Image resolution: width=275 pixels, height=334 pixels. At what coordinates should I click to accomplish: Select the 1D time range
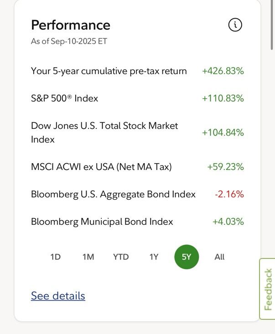tap(56, 257)
